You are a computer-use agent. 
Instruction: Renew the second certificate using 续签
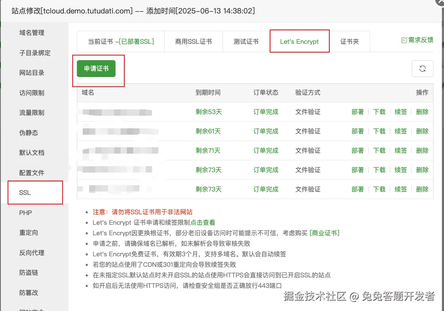point(400,131)
